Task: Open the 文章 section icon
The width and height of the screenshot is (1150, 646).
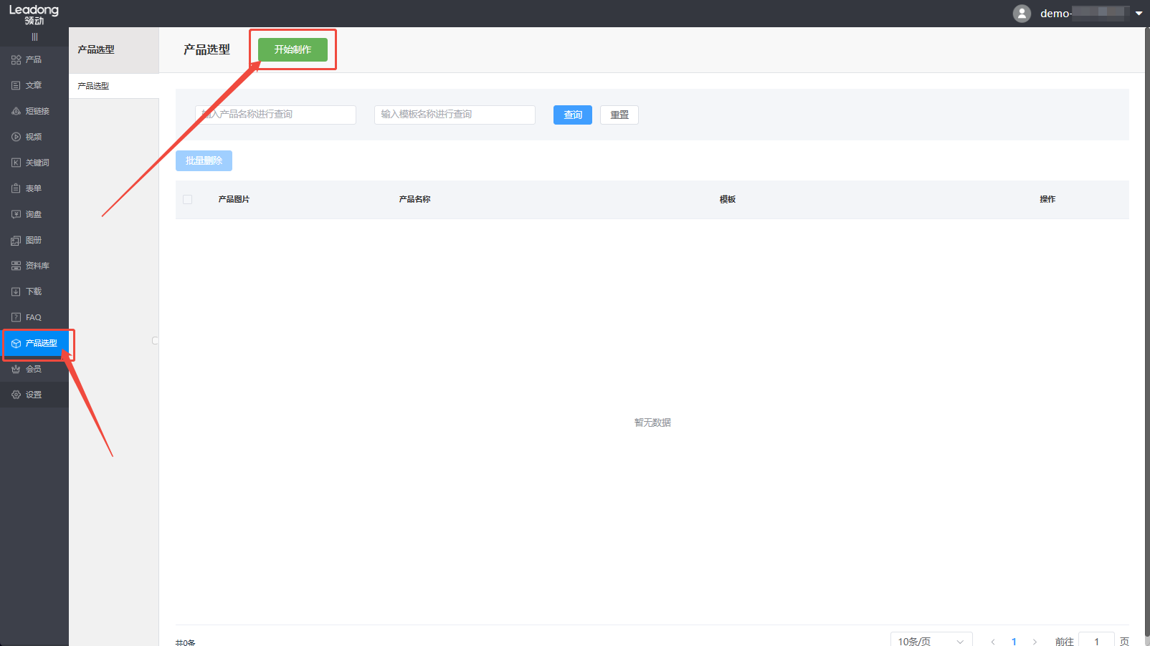Action: pyautogui.click(x=16, y=85)
